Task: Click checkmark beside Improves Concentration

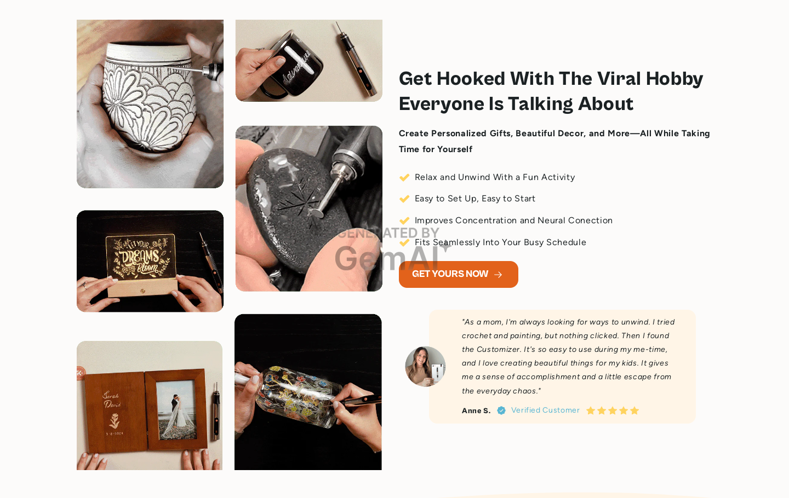Action: (404, 221)
